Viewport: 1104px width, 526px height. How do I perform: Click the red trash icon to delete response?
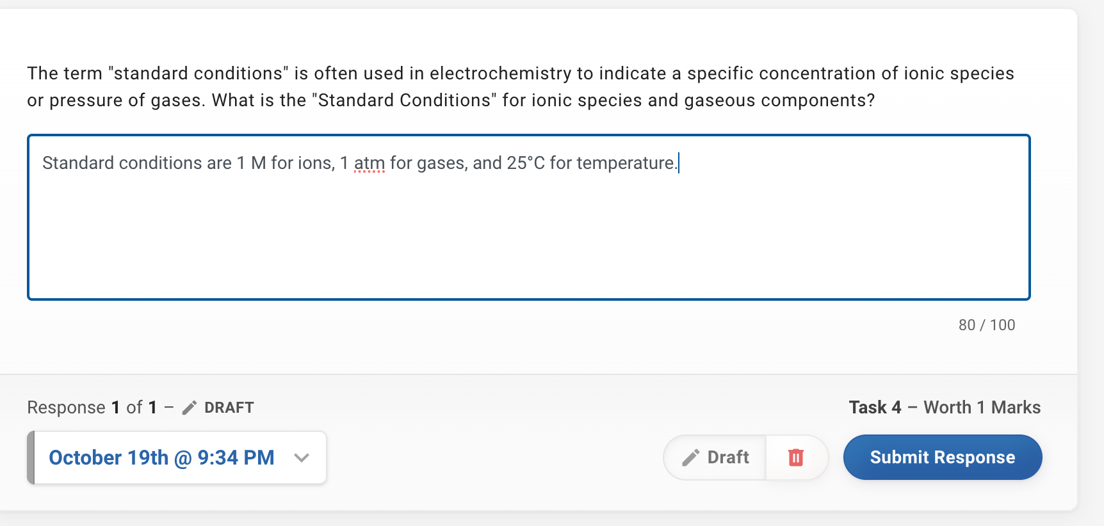(796, 457)
